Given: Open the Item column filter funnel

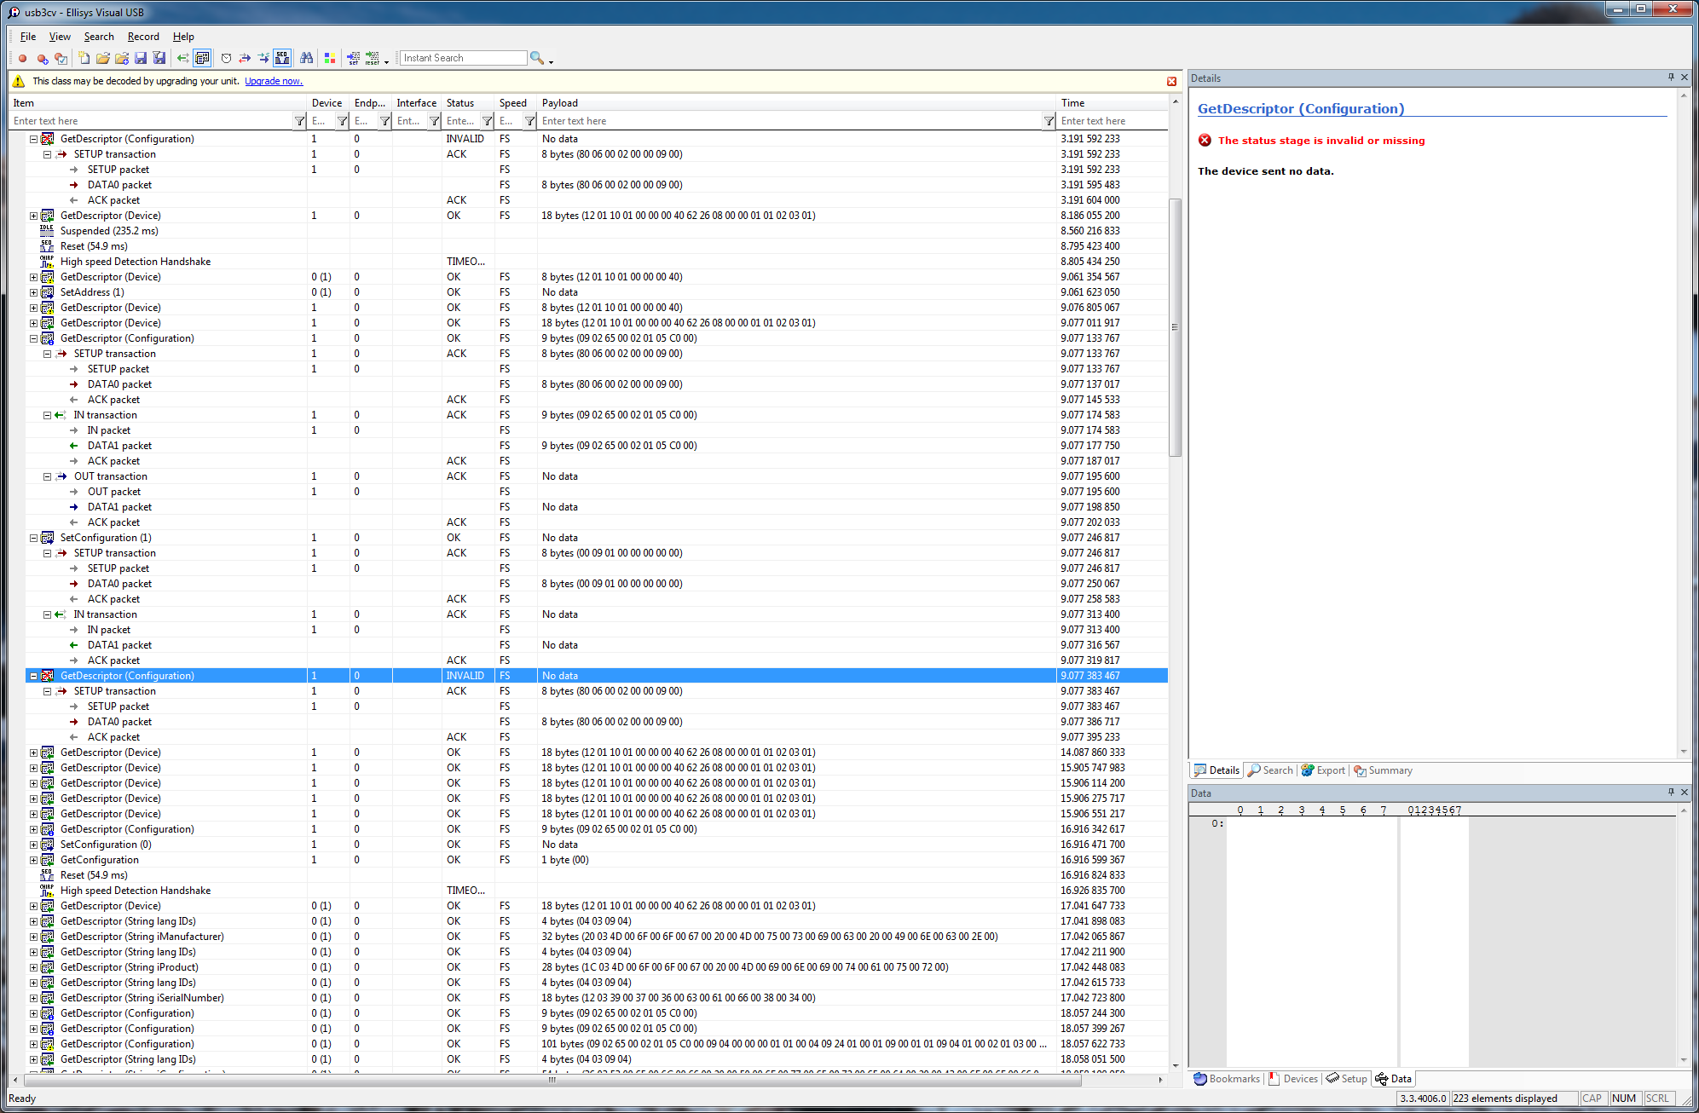Looking at the screenshot, I should pyautogui.click(x=299, y=121).
